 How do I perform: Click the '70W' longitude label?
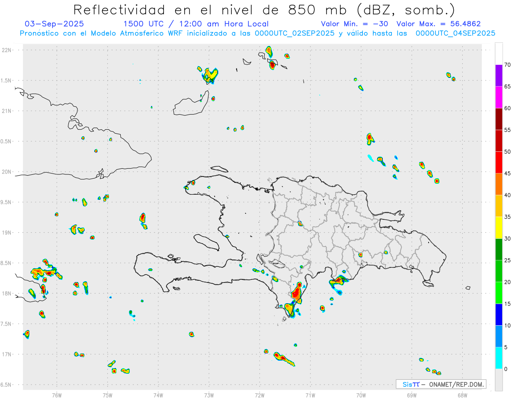click(x=361, y=395)
